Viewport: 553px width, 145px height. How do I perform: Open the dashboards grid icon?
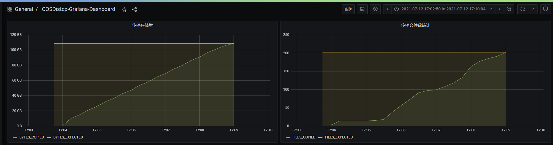10,9
